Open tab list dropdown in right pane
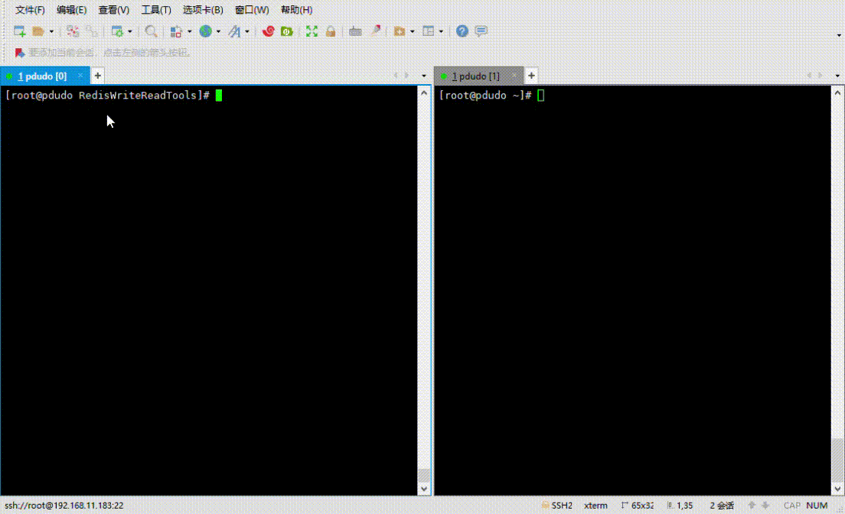This screenshot has height=514, width=845. 837,76
